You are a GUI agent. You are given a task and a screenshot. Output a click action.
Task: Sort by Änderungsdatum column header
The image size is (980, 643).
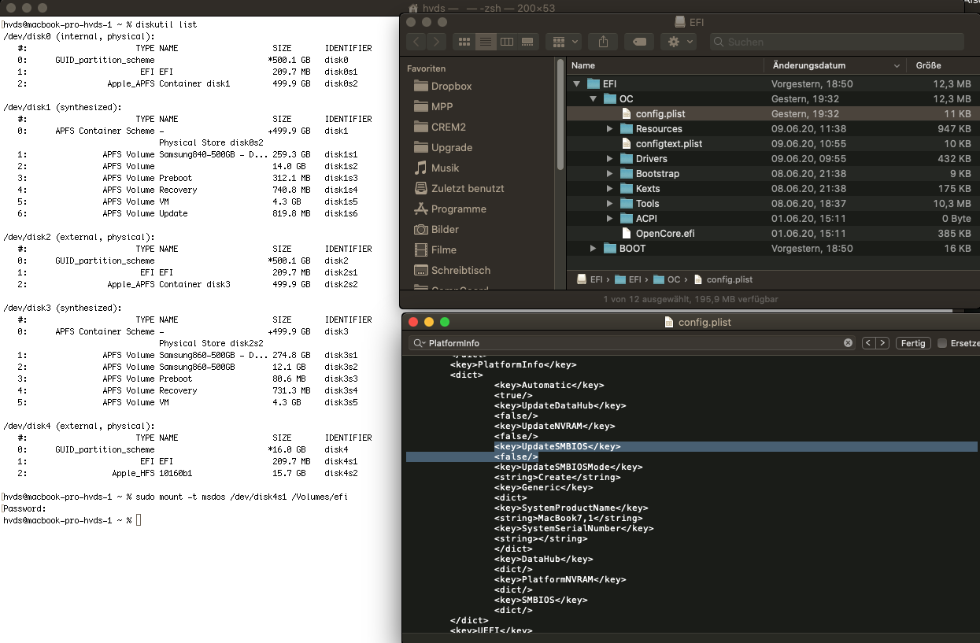click(835, 65)
